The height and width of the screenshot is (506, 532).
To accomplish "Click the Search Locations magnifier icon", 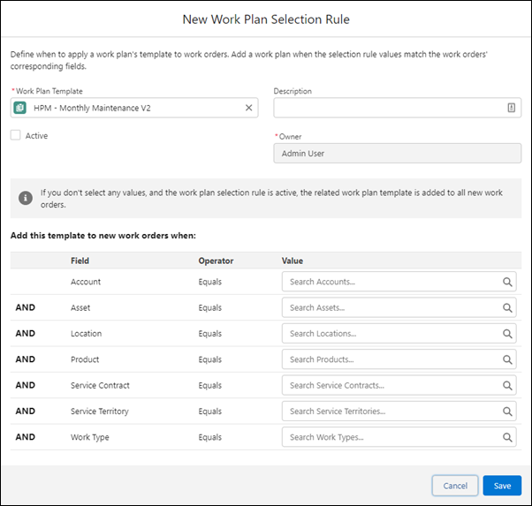I will click(507, 334).
